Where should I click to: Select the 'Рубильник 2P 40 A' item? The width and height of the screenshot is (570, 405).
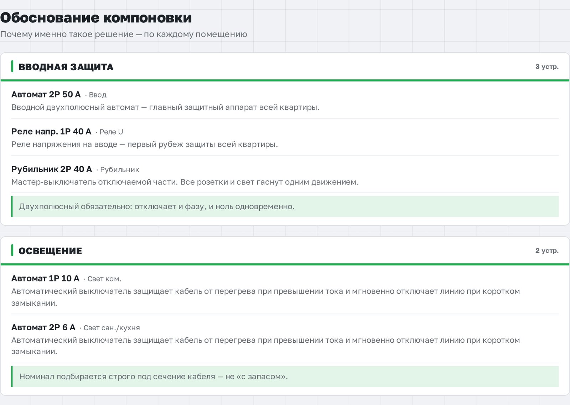52,169
